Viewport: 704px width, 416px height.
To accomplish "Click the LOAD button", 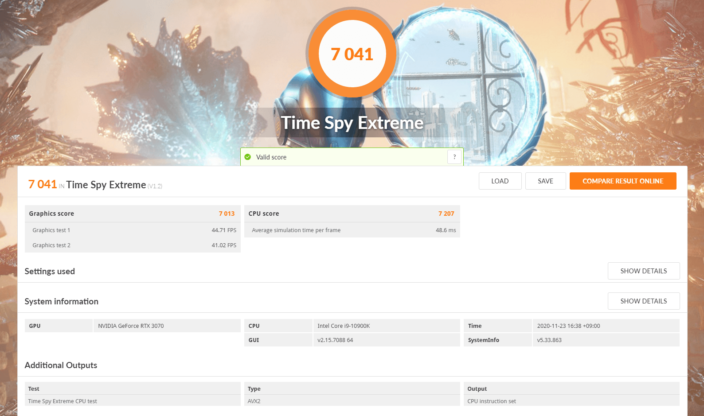I will click(x=500, y=181).
